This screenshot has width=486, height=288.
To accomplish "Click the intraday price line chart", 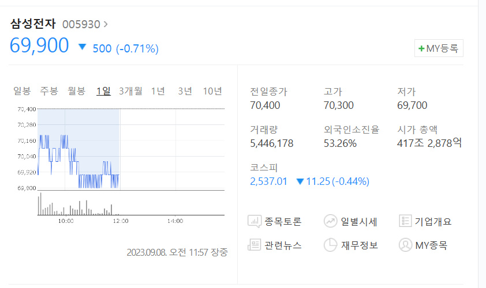I will point(131,149).
